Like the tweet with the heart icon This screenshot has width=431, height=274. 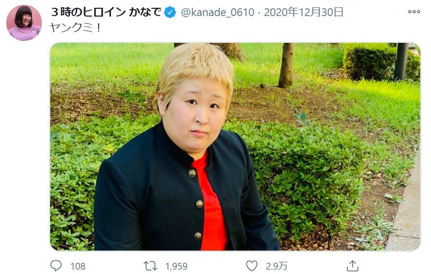251,266
